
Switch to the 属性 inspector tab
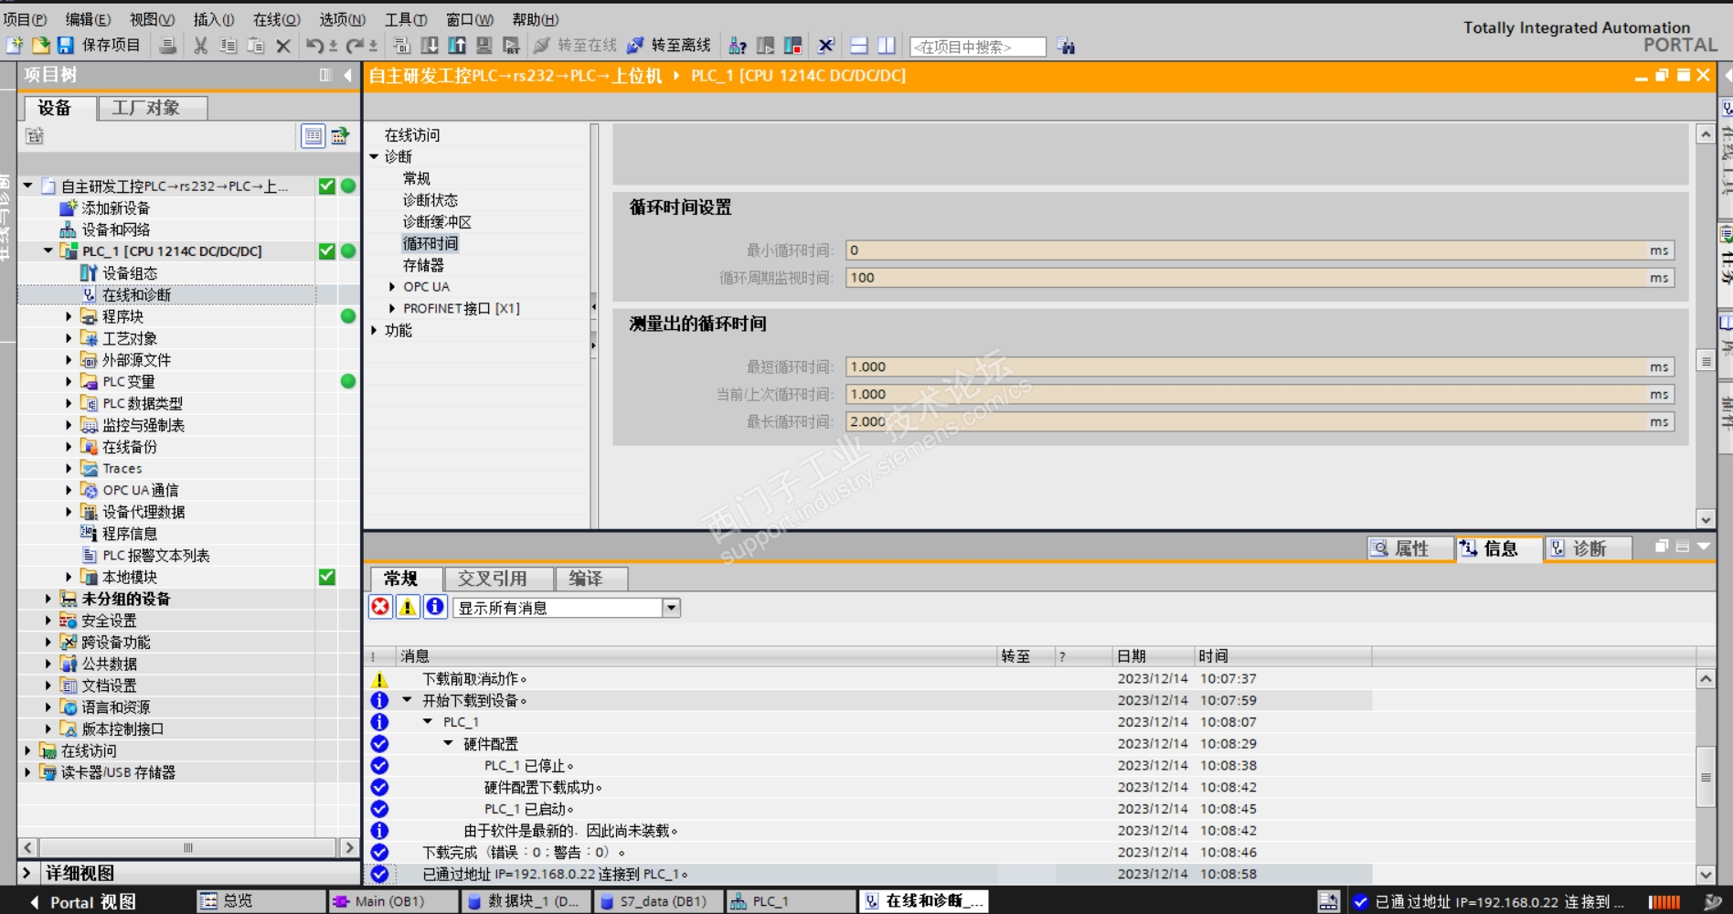click(1411, 548)
